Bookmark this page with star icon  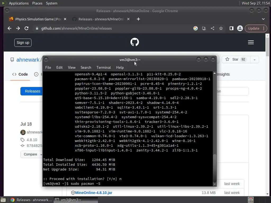[221, 28]
